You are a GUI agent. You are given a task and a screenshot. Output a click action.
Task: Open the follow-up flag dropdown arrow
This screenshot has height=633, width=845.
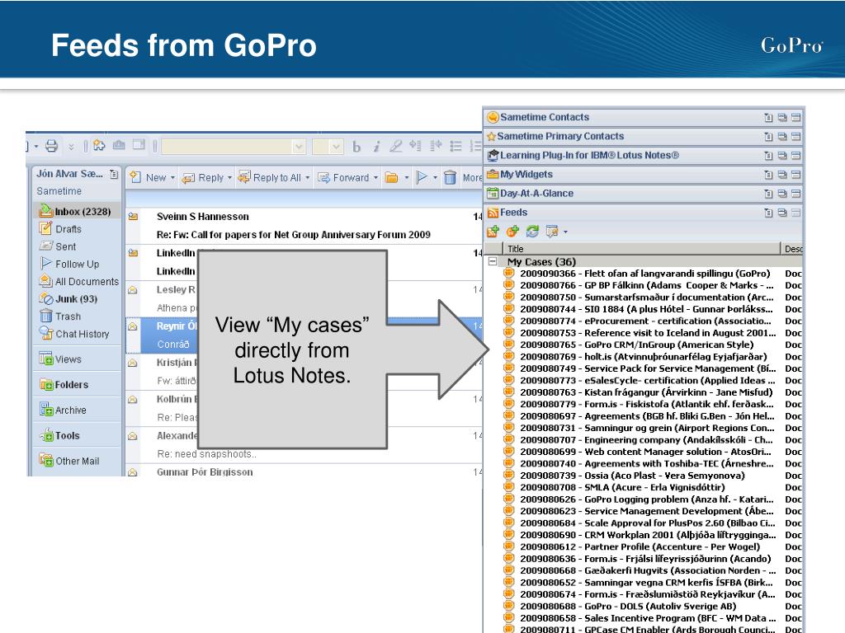point(435,178)
